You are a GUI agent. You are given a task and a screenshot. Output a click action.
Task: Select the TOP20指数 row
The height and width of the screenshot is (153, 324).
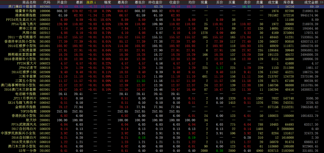click(162, 111)
